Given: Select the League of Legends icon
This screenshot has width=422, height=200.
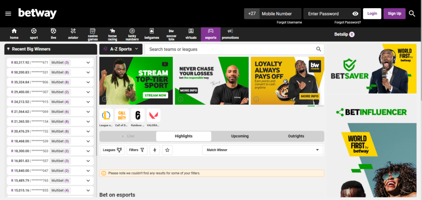Looking at the screenshot, I should coord(106,115).
